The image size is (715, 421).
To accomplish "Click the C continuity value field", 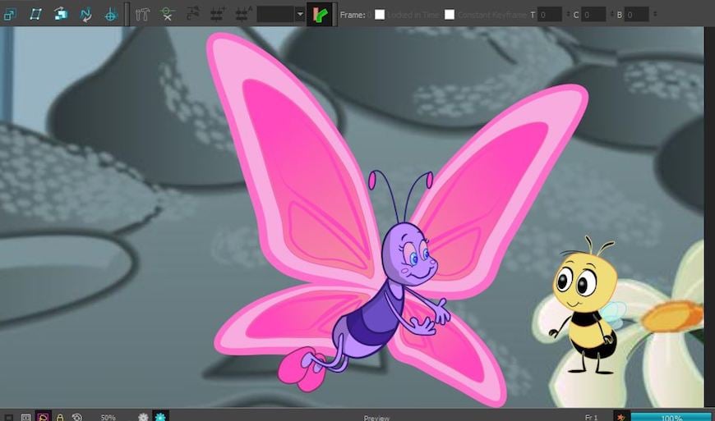I will (x=593, y=15).
